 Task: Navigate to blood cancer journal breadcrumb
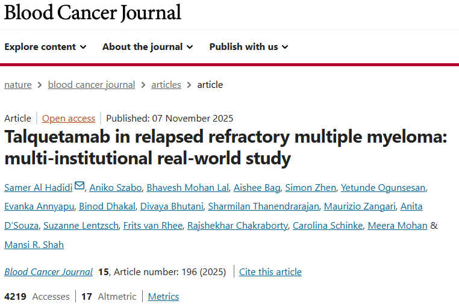[92, 85]
